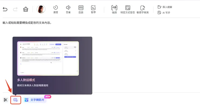Click the 教材文本與多人對話場景適用 description
The width and height of the screenshot is (200, 106).
point(32,85)
